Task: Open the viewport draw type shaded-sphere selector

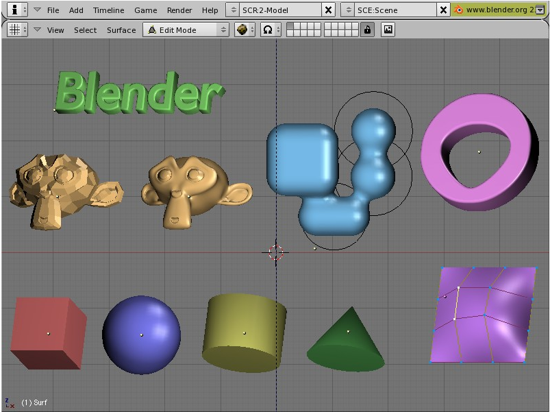Action: click(x=245, y=30)
